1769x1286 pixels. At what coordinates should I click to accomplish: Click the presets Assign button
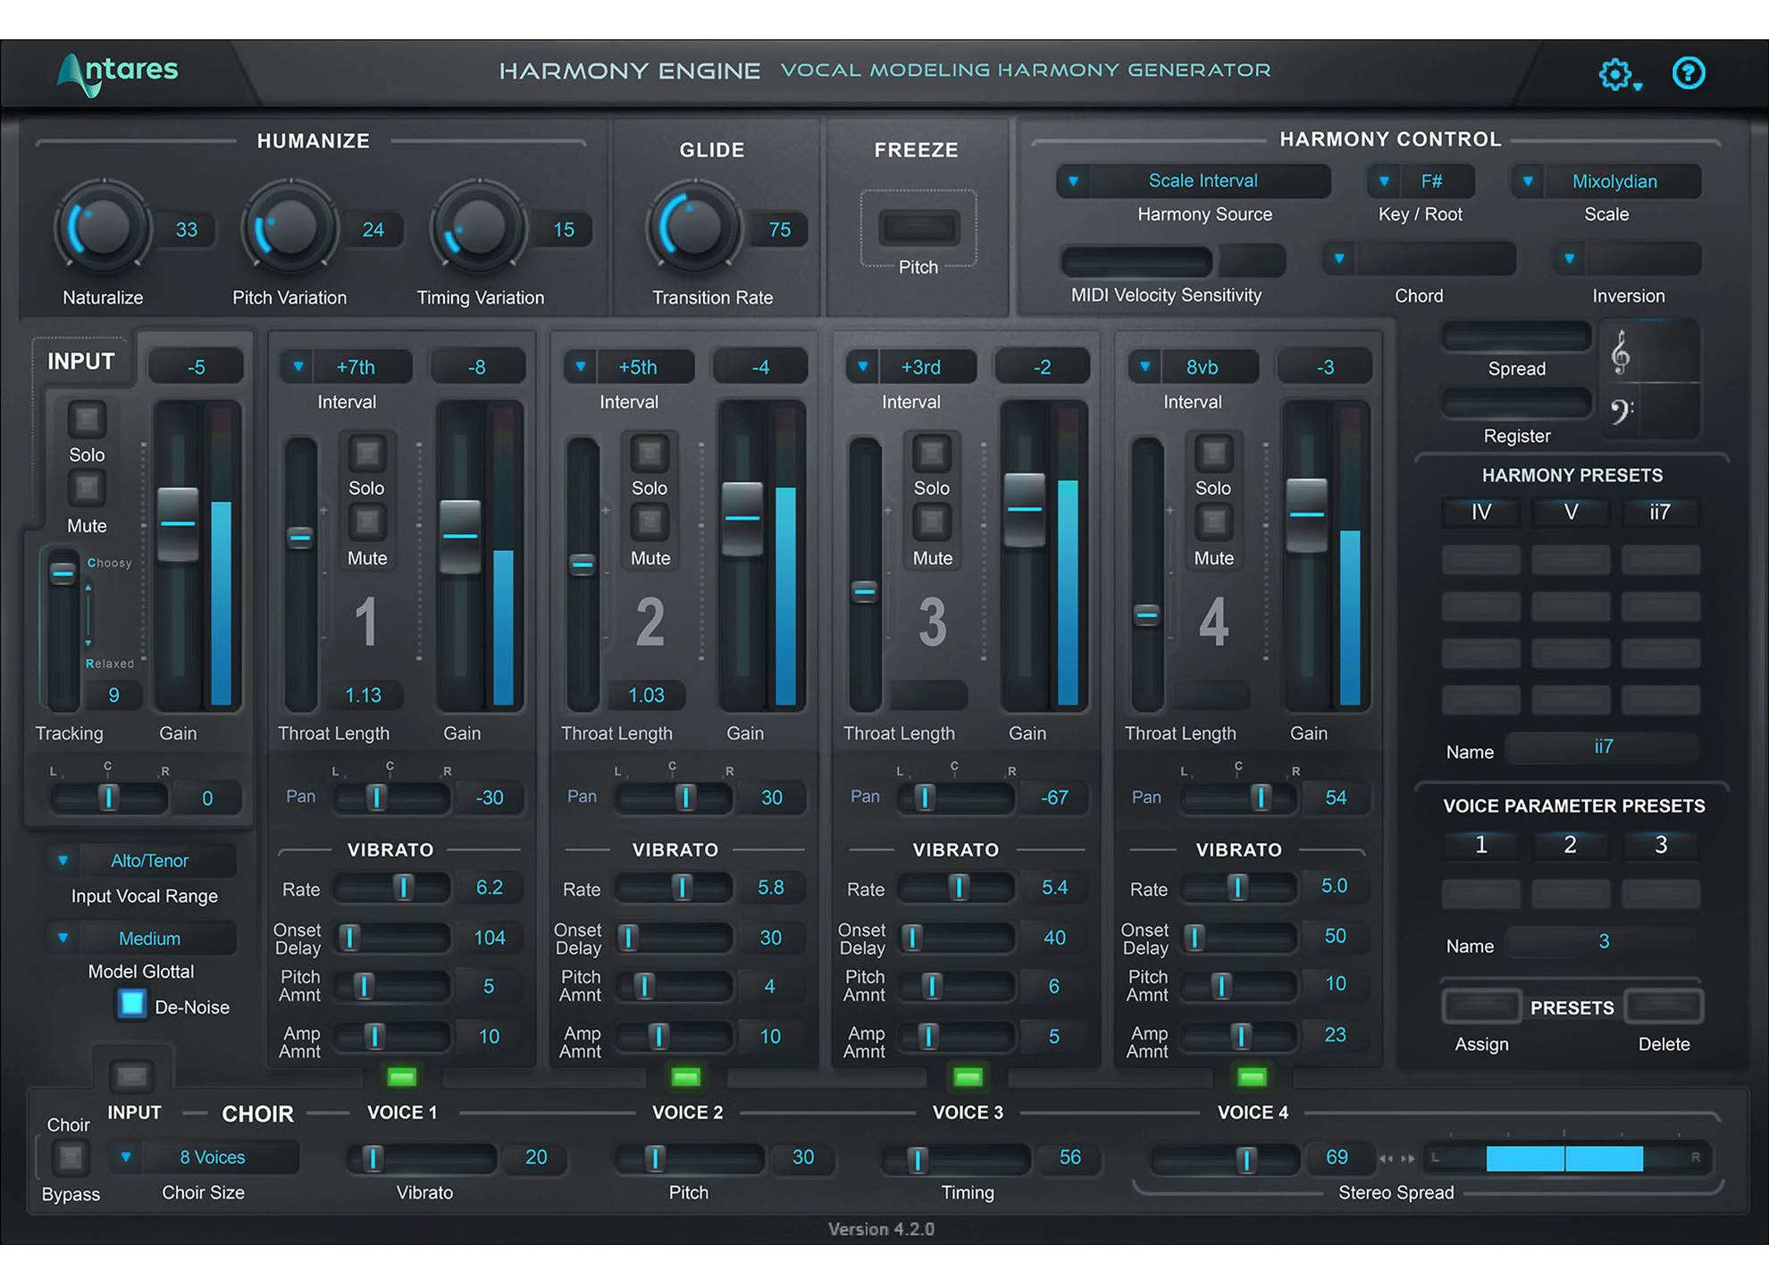(x=1481, y=1006)
